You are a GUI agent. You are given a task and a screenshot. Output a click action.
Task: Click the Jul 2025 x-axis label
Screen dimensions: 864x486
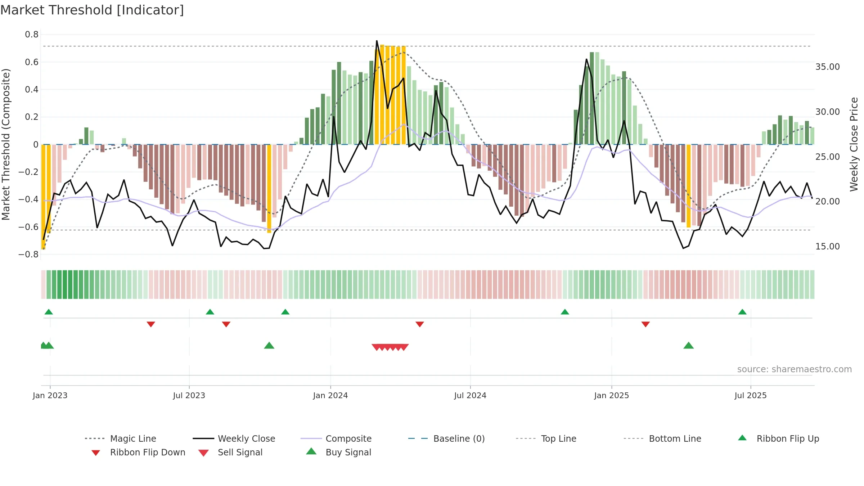pos(751,395)
